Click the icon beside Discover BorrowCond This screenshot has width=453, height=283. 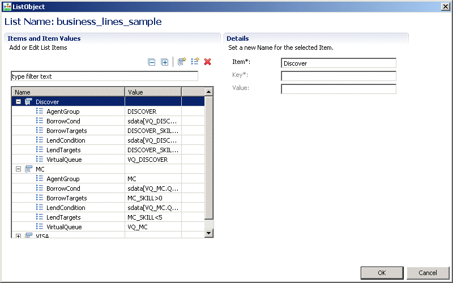(40, 121)
